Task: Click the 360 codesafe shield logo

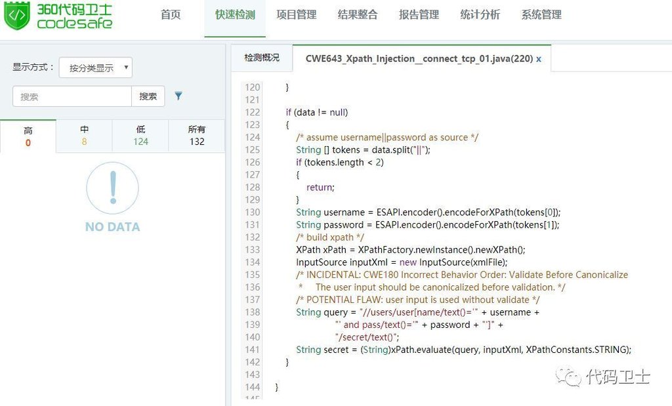Action: [17, 16]
